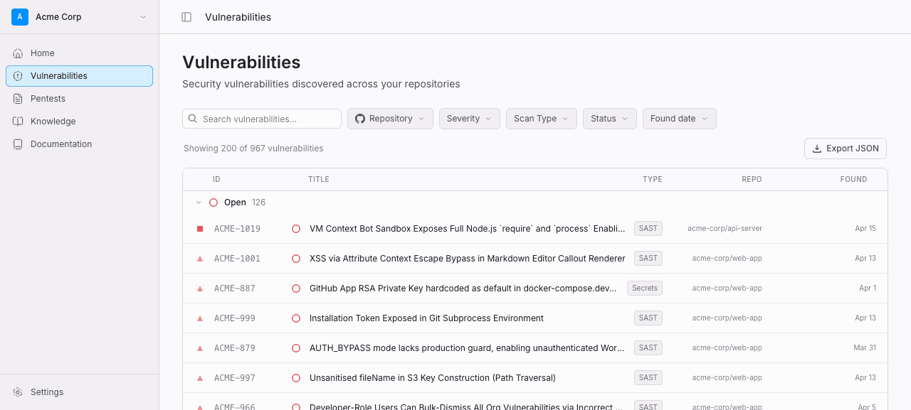Click the open status circle for ACME-997
The height and width of the screenshot is (410, 911).
click(x=296, y=378)
